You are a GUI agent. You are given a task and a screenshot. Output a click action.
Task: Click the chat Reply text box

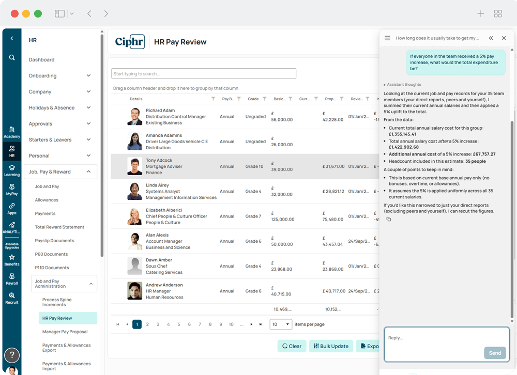click(447, 345)
